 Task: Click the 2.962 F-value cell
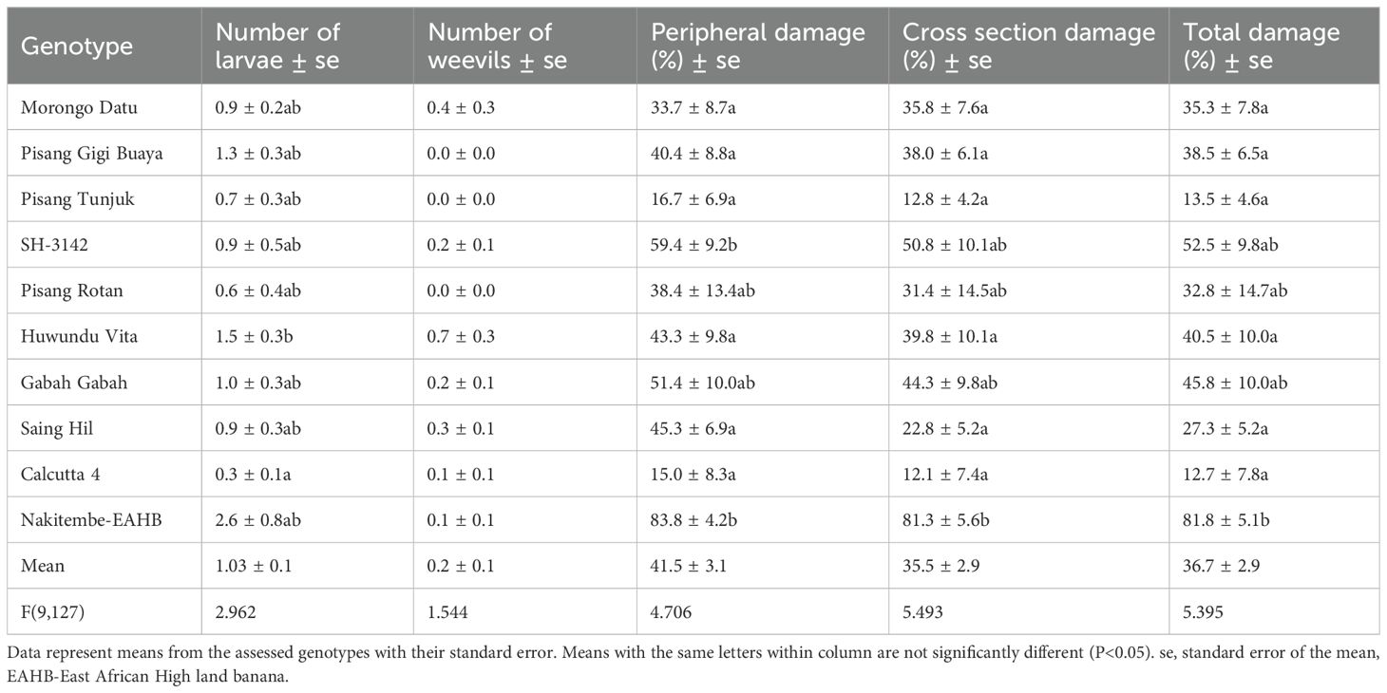coord(237,611)
